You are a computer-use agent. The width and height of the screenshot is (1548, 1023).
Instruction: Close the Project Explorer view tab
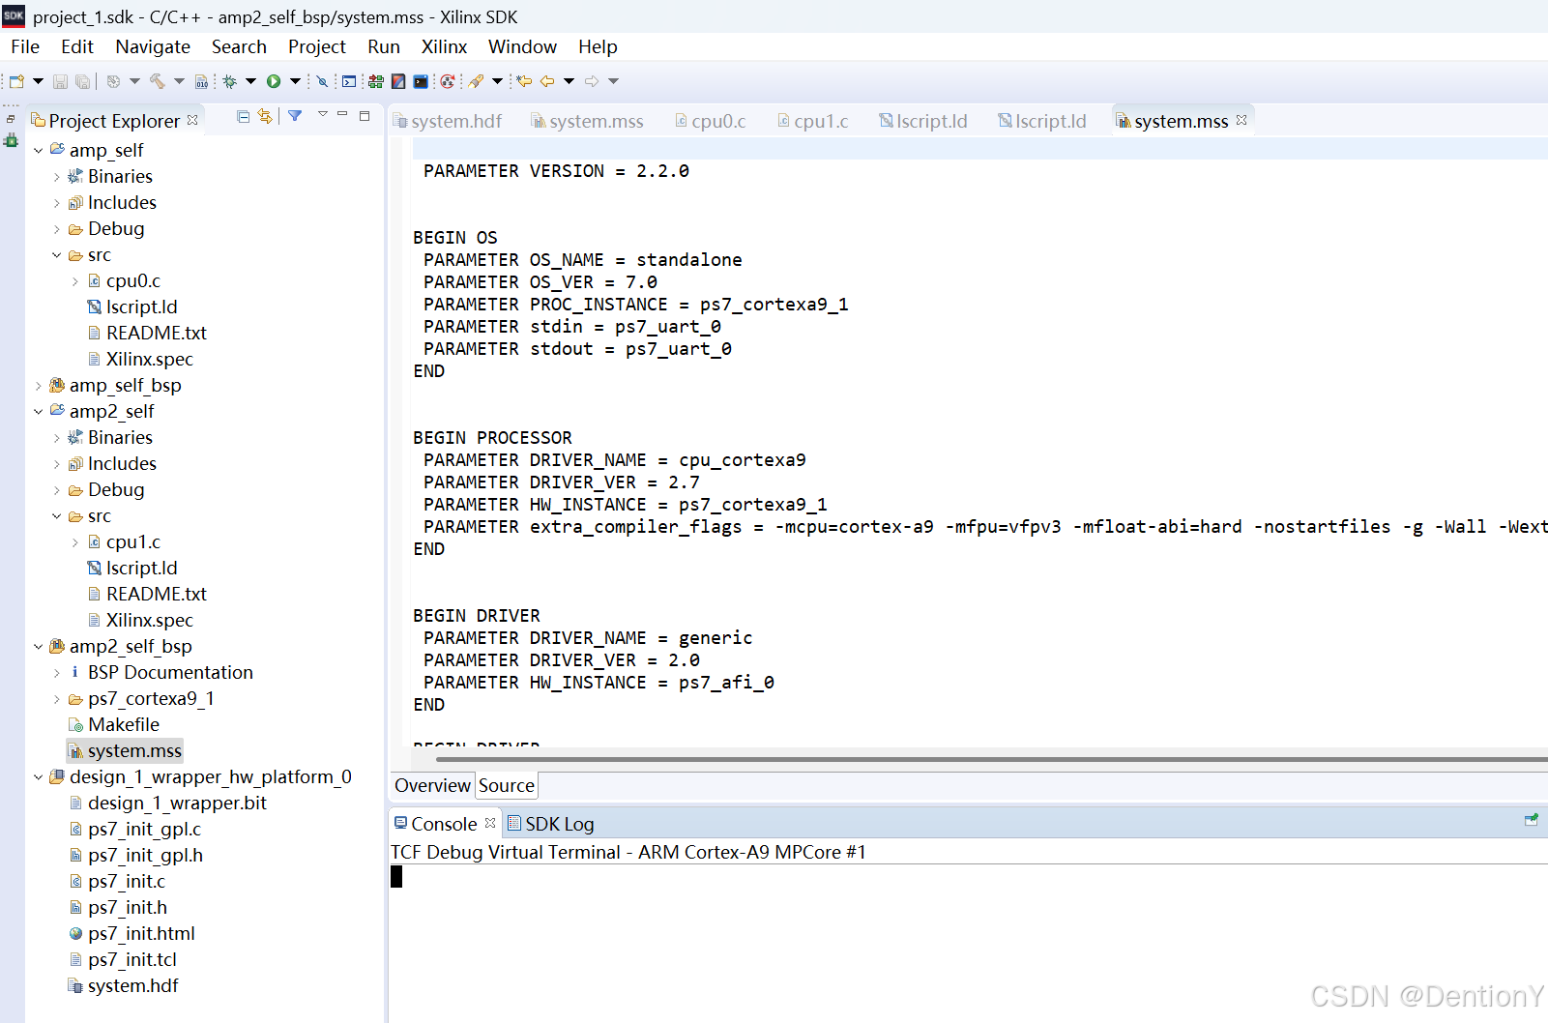[x=192, y=120]
